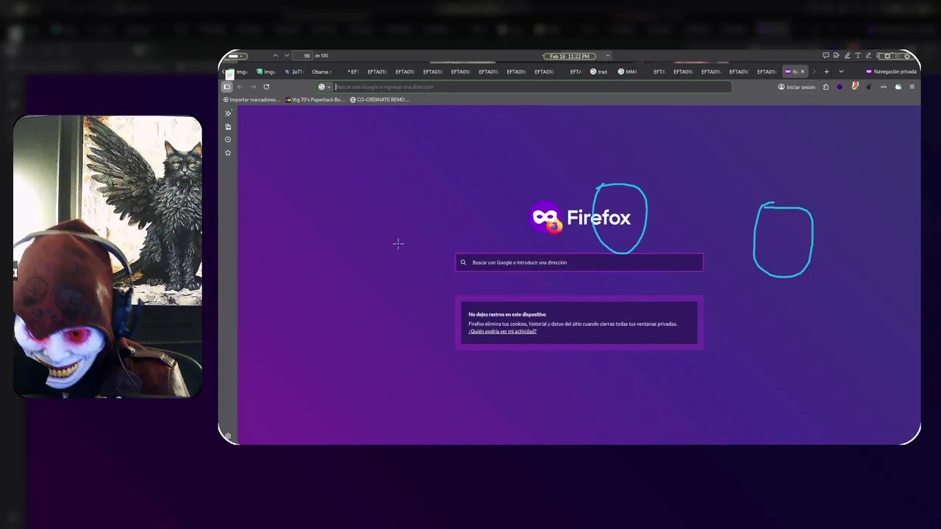The height and width of the screenshot is (529, 941).
Task: Open synced tabs from the sidebar
Action: point(228,126)
